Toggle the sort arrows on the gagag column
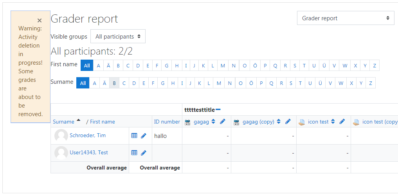 (x=213, y=122)
